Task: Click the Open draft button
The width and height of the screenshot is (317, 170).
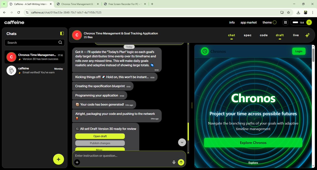Action: (100, 136)
